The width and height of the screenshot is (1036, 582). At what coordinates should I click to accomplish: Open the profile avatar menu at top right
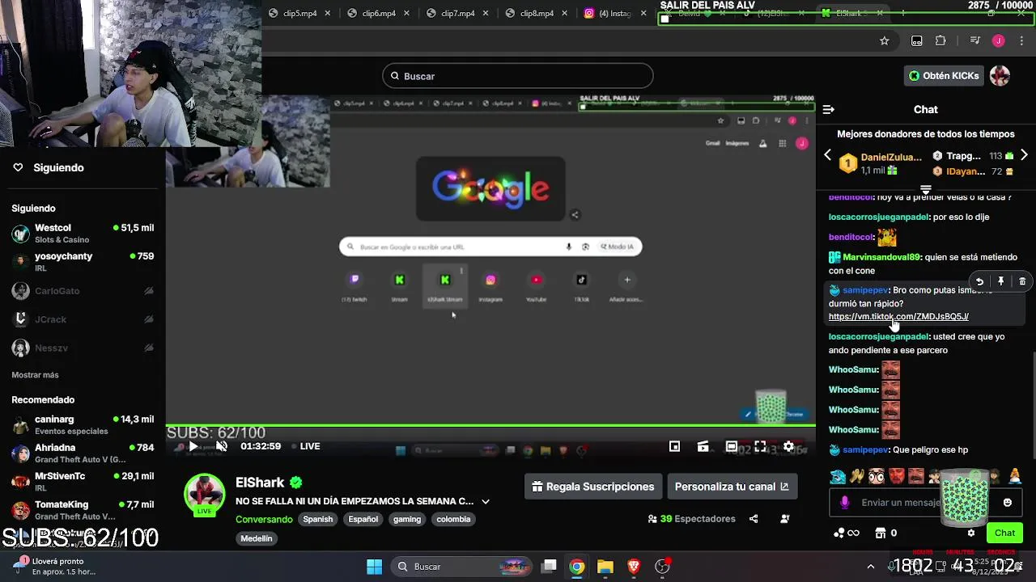point(1000,76)
